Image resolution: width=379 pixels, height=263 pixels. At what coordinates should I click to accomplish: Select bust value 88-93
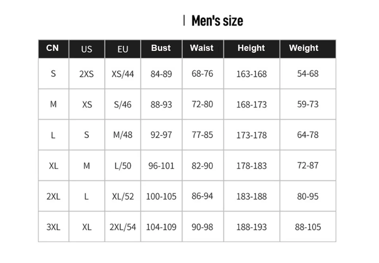(161, 105)
